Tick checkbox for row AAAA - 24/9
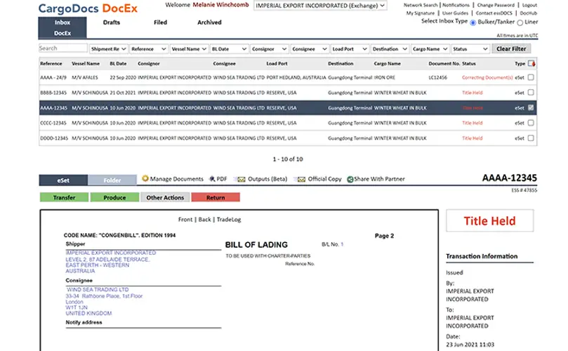This screenshot has height=351, width=568. tap(531, 77)
